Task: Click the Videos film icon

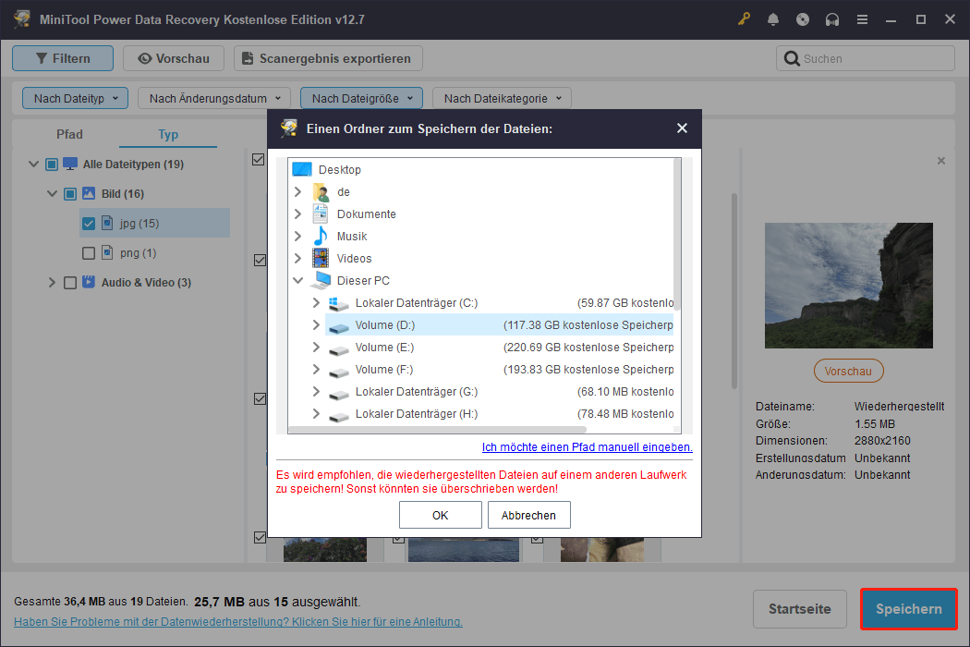Action: (x=321, y=258)
